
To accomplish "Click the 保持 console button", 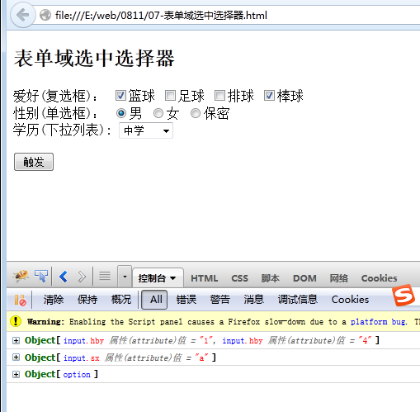I will pos(87,300).
